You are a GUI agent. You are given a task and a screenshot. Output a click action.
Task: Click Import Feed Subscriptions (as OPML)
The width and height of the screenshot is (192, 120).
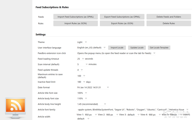coord(75,17)
